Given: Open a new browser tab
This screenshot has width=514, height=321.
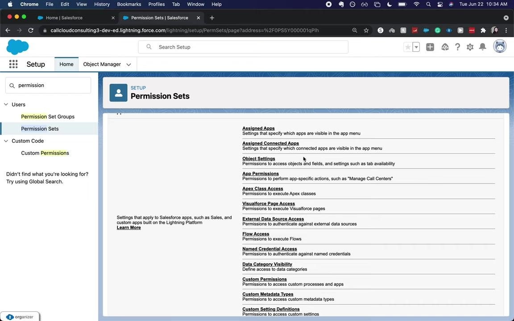Looking at the screenshot, I should pos(212,18).
